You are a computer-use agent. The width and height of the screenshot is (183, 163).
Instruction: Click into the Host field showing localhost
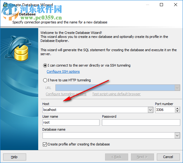[95, 110]
